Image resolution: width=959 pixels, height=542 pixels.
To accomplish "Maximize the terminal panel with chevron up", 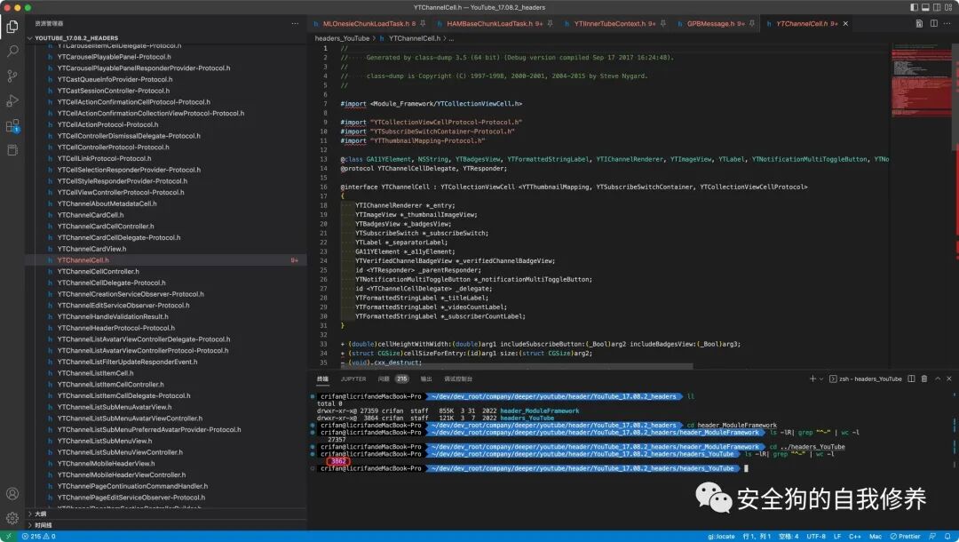I will (x=938, y=379).
